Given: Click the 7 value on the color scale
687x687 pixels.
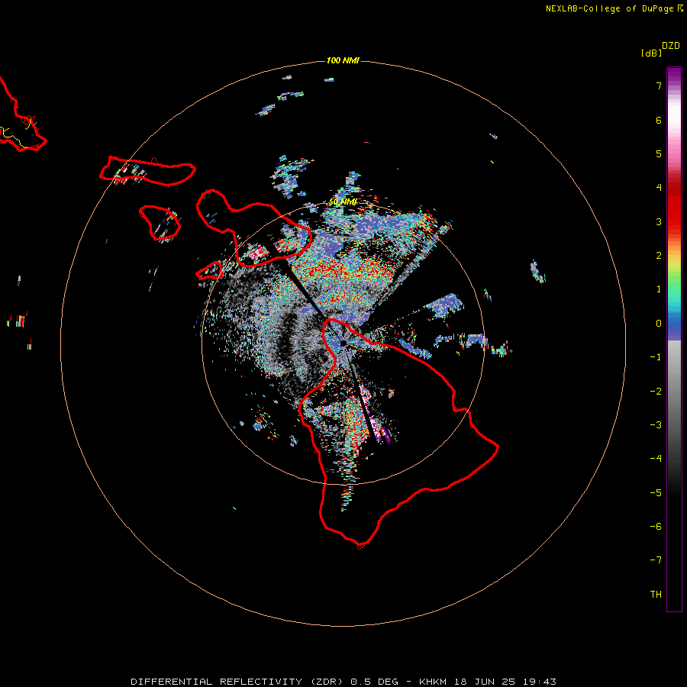Looking at the screenshot, I should (x=659, y=85).
